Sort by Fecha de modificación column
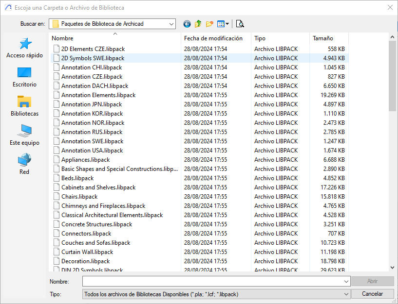398x304 pixels. click(x=216, y=38)
